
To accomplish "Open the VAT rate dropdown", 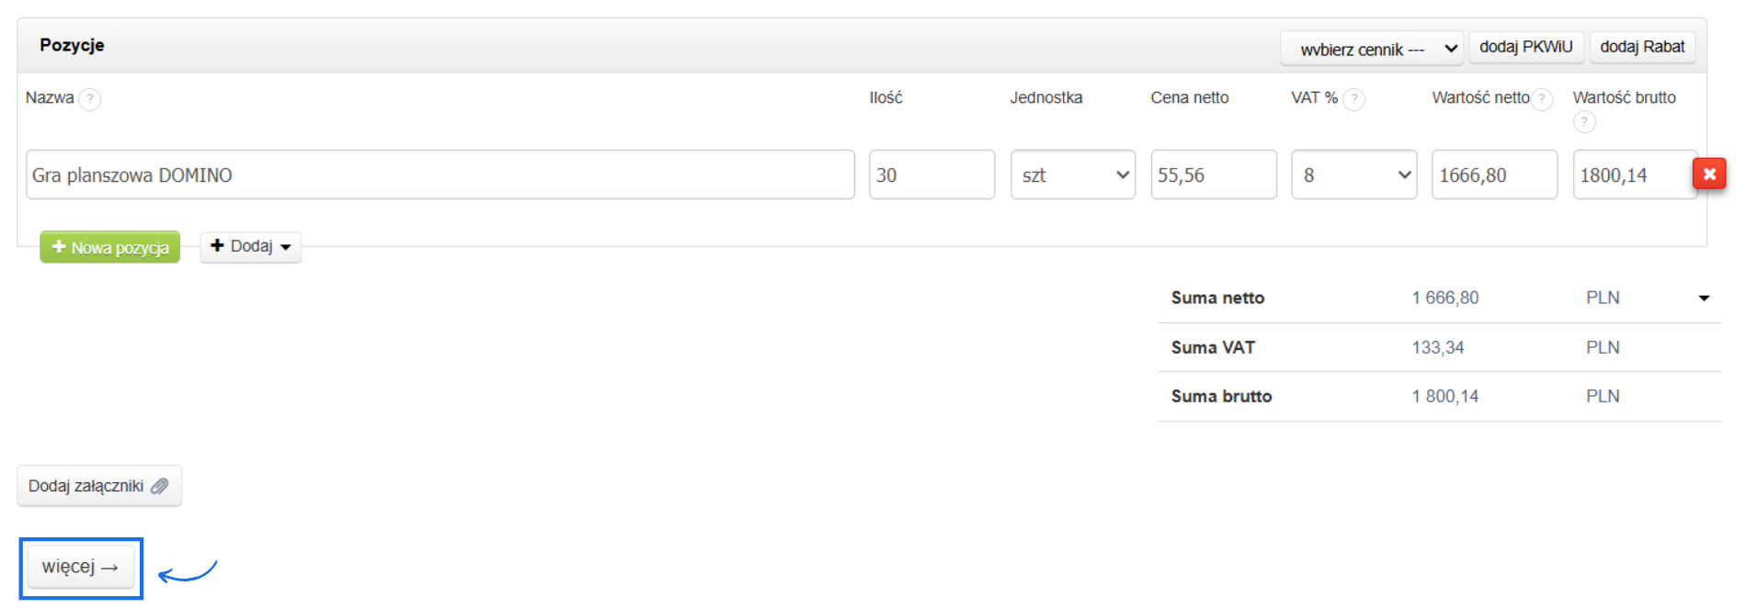I will [1353, 175].
